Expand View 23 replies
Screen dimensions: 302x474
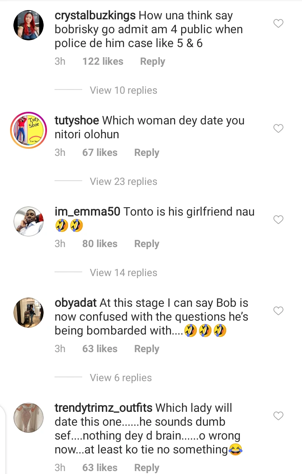click(x=123, y=182)
